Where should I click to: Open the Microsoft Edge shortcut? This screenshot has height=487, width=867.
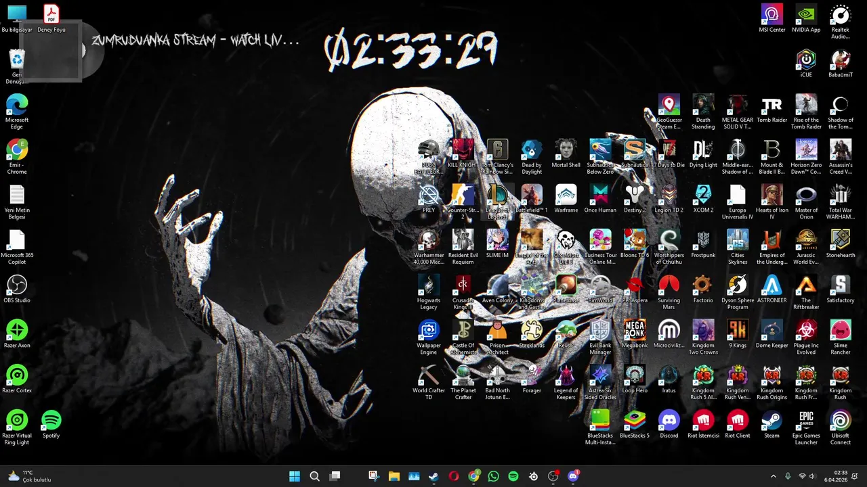[17, 112]
